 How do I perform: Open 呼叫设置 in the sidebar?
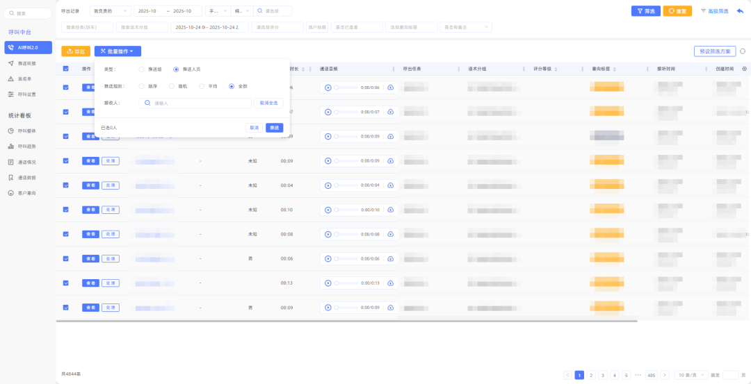pyautogui.click(x=26, y=94)
